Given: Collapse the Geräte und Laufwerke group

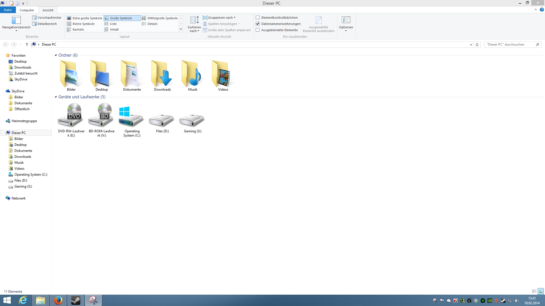Looking at the screenshot, I should (x=56, y=97).
